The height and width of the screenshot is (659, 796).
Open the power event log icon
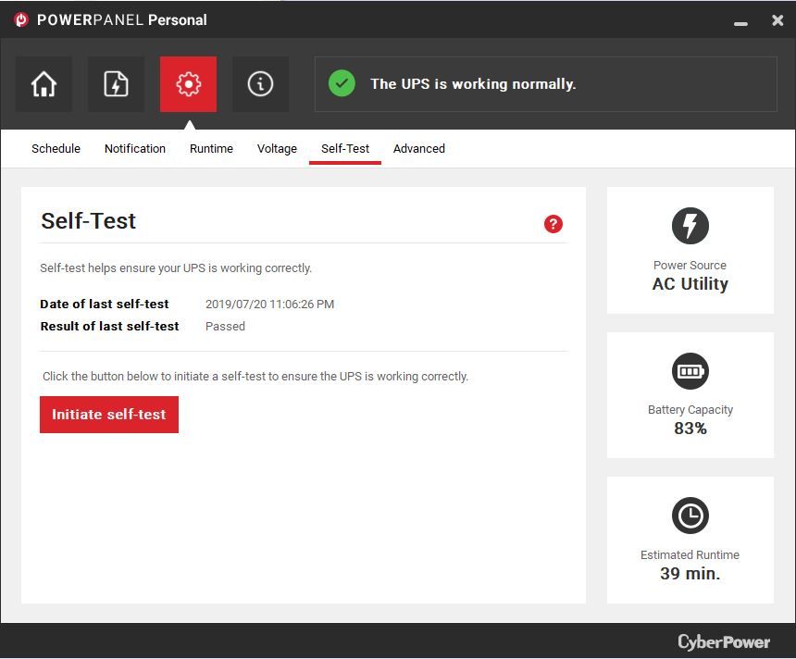116,84
